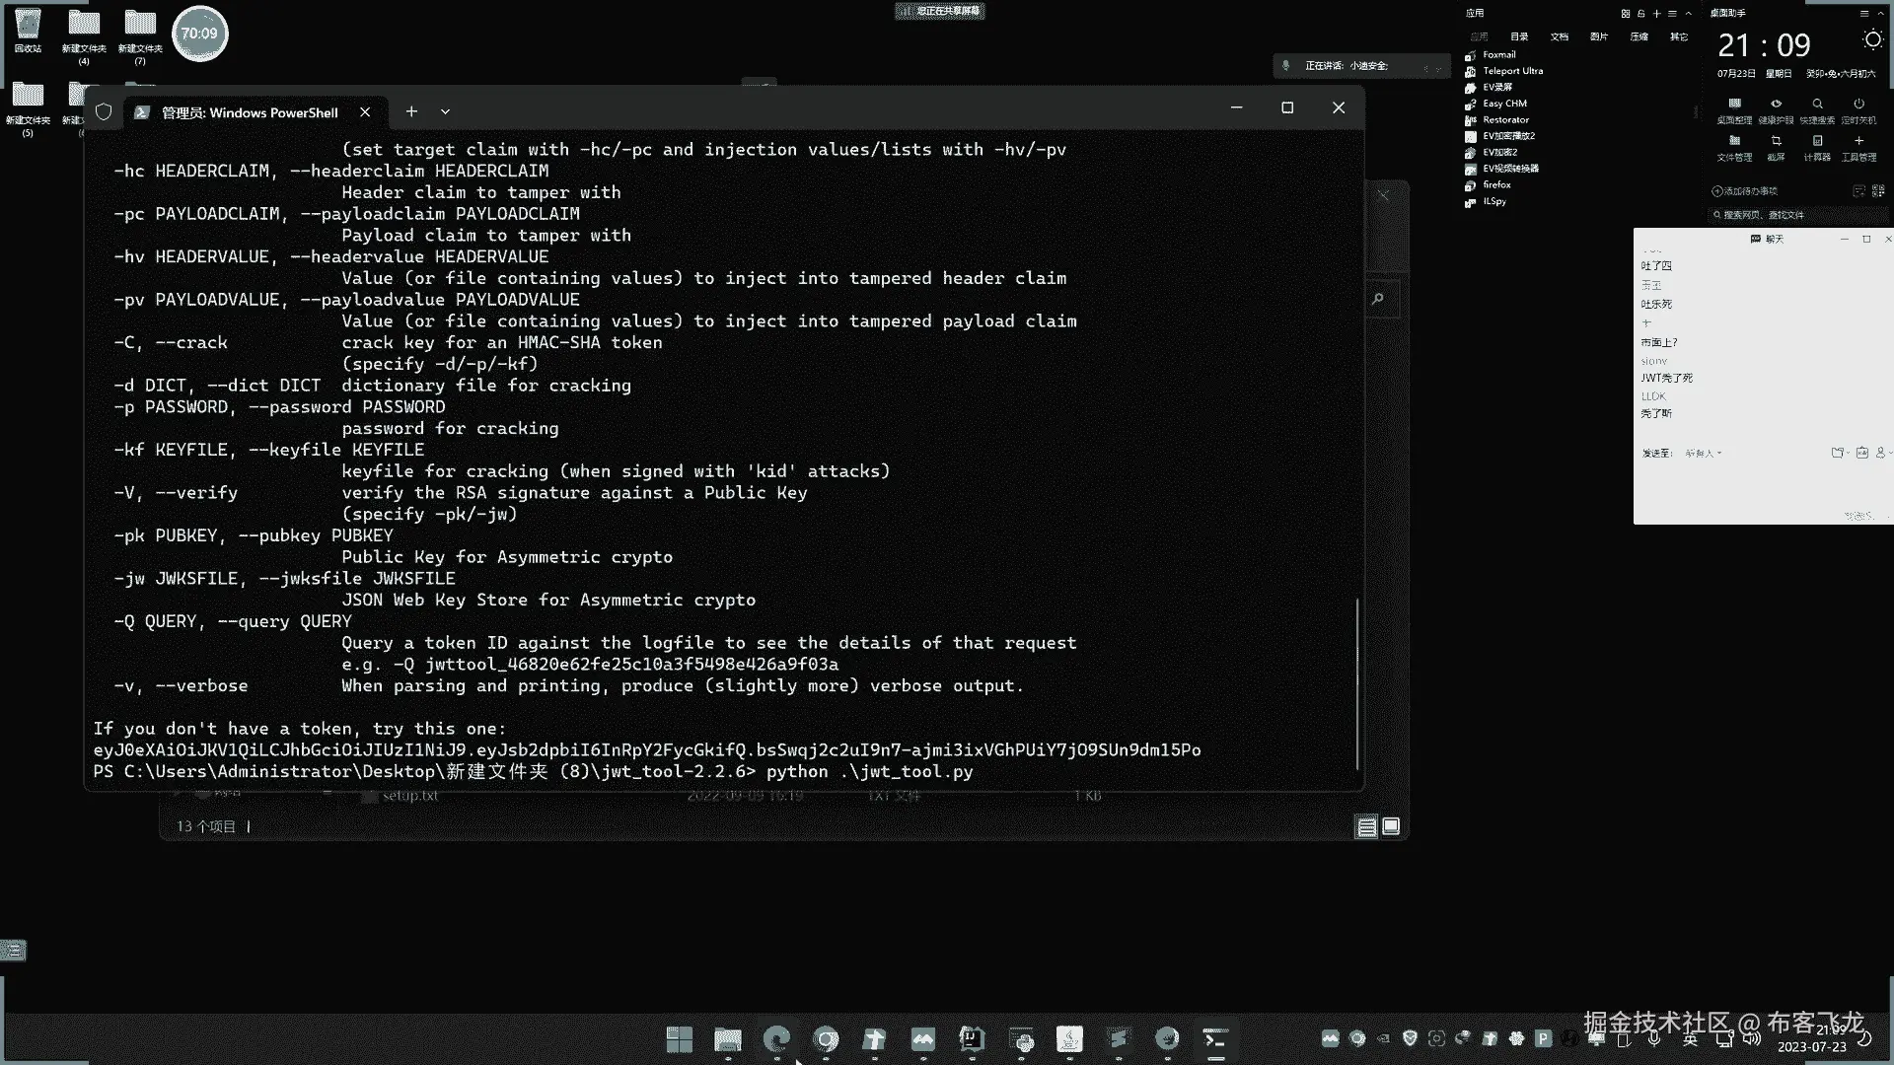
Task: Click the 定时关机 power icon
Action: 1858,104
